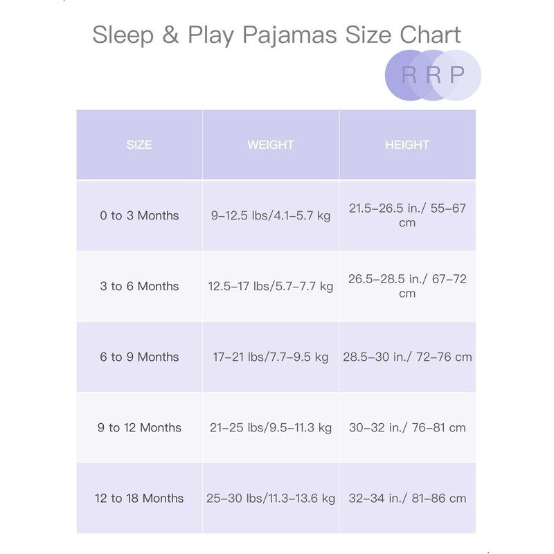The image size is (554, 554).
Task: Select the 6 to 9 Months row label
Action: coord(139,357)
